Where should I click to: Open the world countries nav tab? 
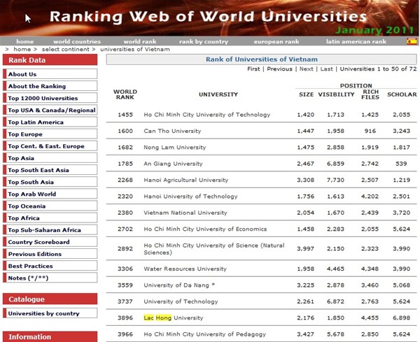click(76, 42)
